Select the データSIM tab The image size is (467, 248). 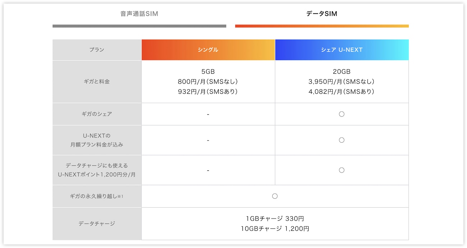(x=322, y=14)
